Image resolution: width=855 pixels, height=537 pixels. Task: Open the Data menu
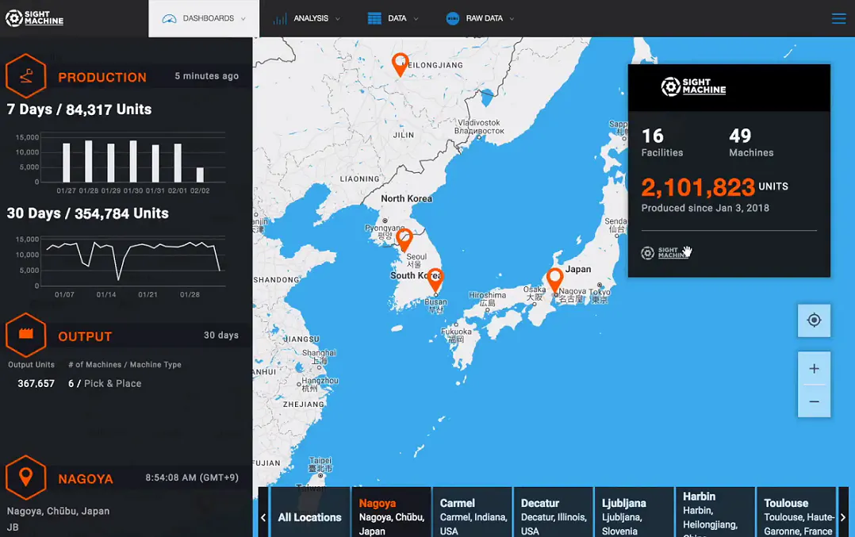click(393, 18)
